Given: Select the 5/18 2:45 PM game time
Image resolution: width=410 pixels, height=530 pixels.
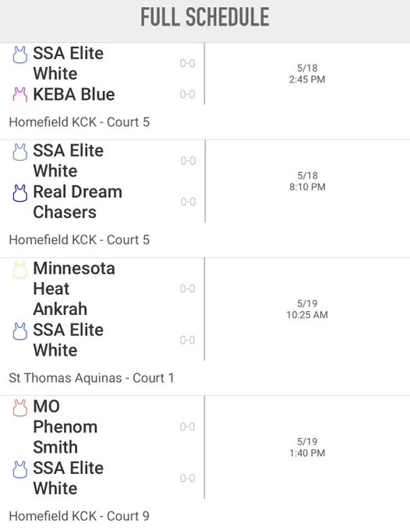Looking at the screenshot, I should pos(307,74).
